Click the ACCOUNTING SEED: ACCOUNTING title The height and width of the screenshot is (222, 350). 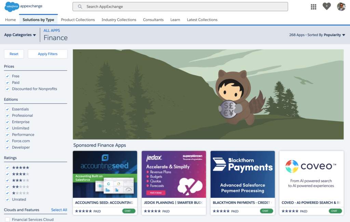[x=104, y=203]
